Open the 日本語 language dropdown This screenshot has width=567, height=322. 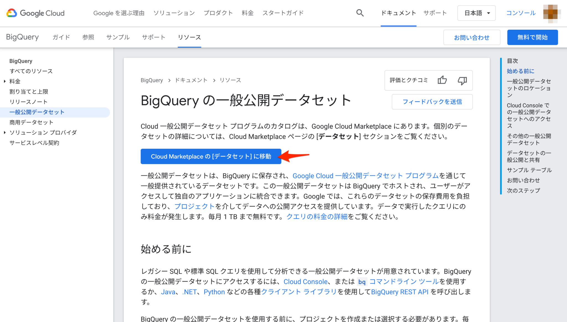476,13
